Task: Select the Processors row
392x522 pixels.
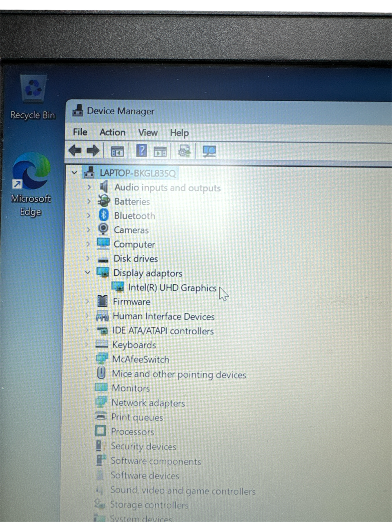Action: (132, 431)
